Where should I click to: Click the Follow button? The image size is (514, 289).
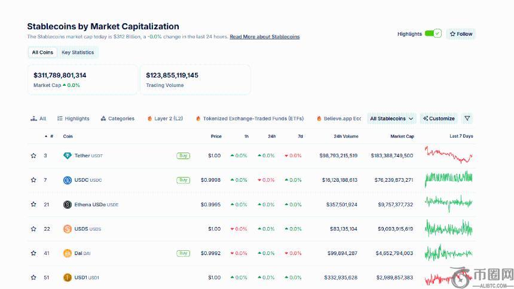(x=461, y=34)
